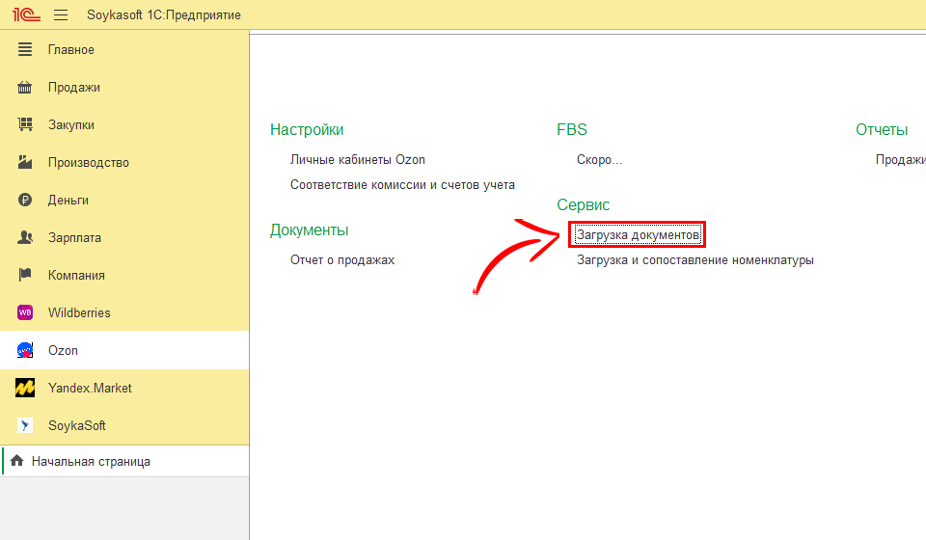Screen dimensions: 926x540
Task: Click the Ozon logo icon
Action: (x=25, y=350)
